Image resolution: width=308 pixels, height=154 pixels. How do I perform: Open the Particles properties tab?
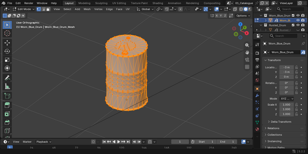[257, 102]
